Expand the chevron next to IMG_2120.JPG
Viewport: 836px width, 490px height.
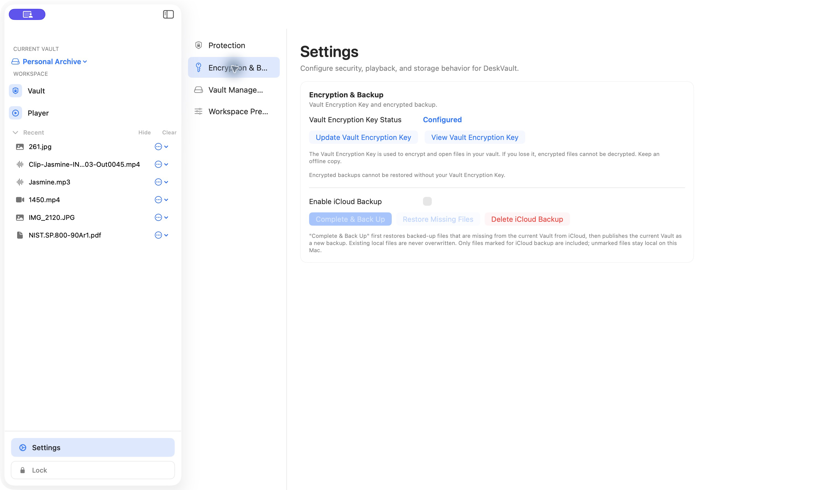coord(166,217)
